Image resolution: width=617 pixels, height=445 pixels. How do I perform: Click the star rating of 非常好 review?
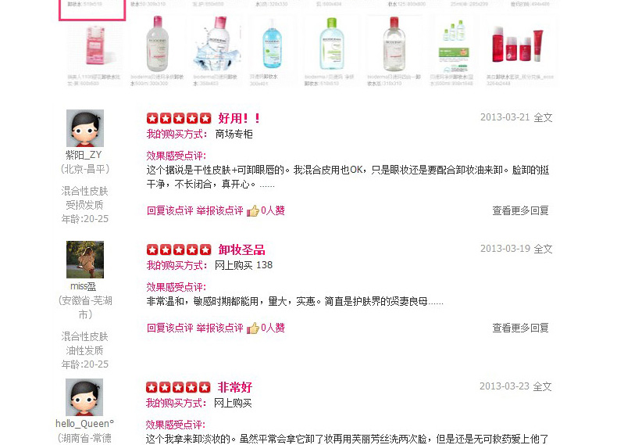[178, 387]
